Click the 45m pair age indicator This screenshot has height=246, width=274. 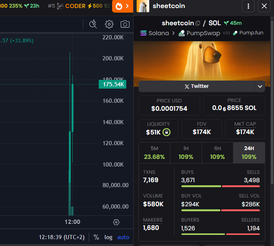(233, 23)
